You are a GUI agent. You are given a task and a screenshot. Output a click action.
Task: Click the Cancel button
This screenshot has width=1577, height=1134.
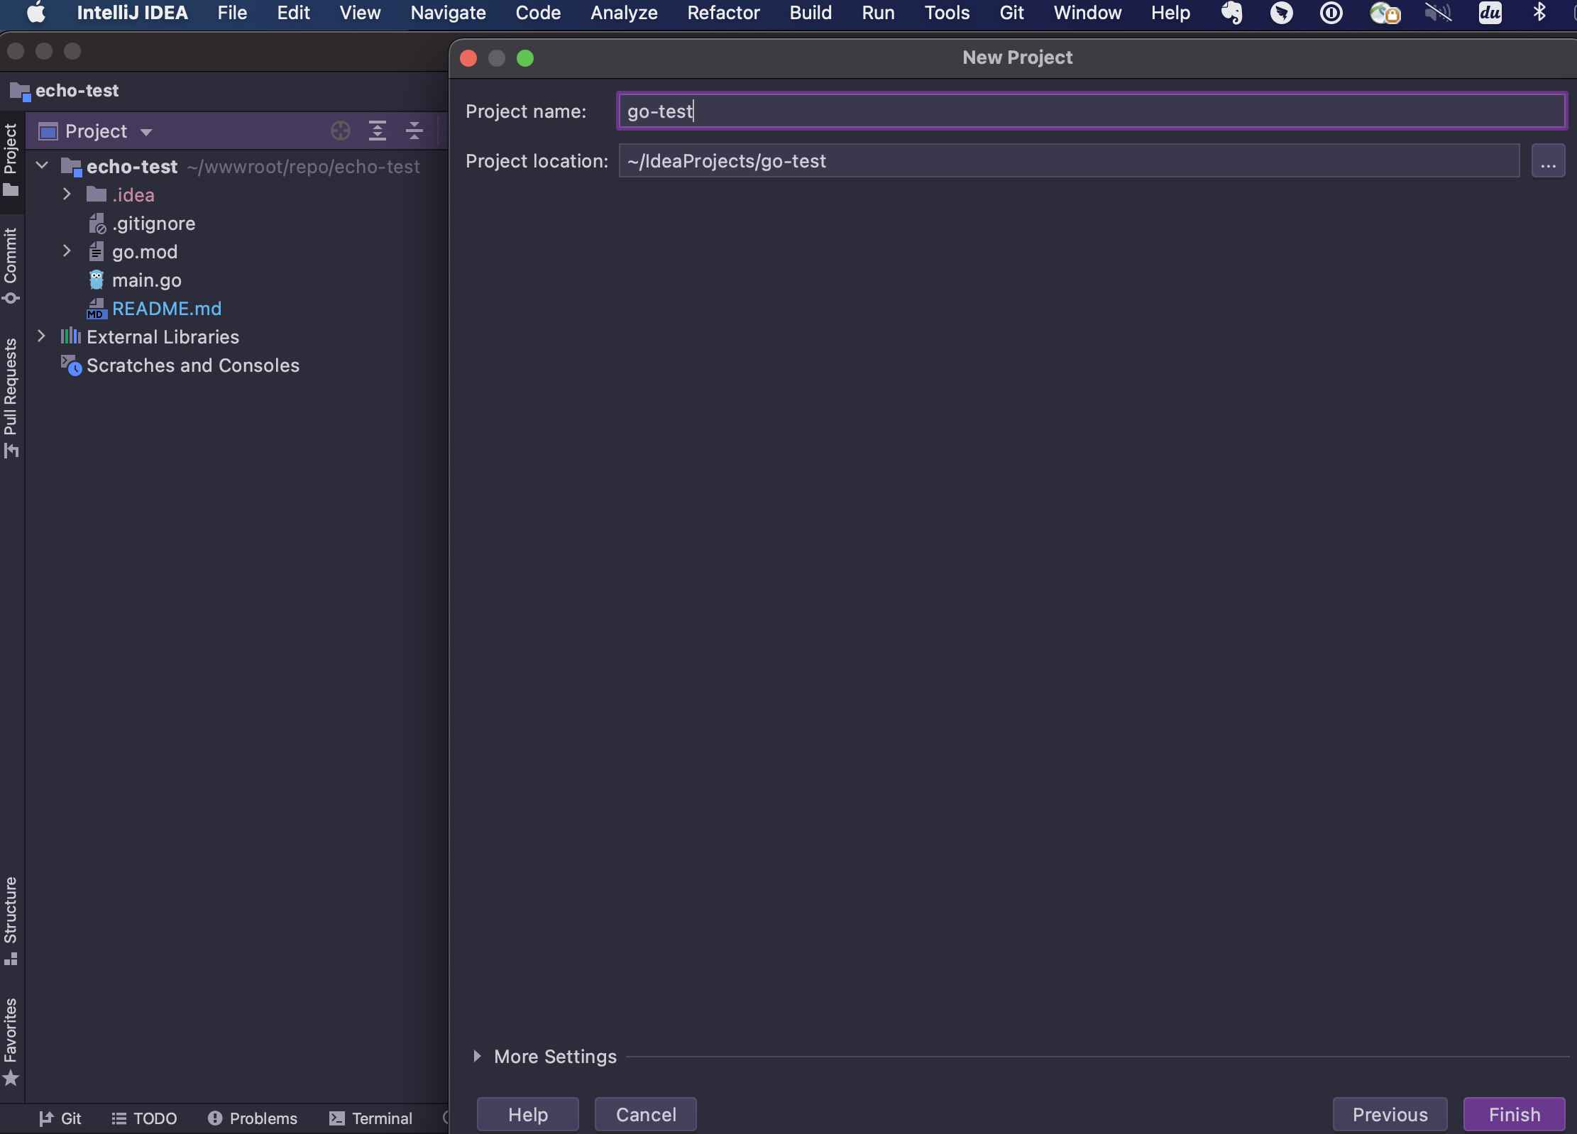[x=646, y=1114]
